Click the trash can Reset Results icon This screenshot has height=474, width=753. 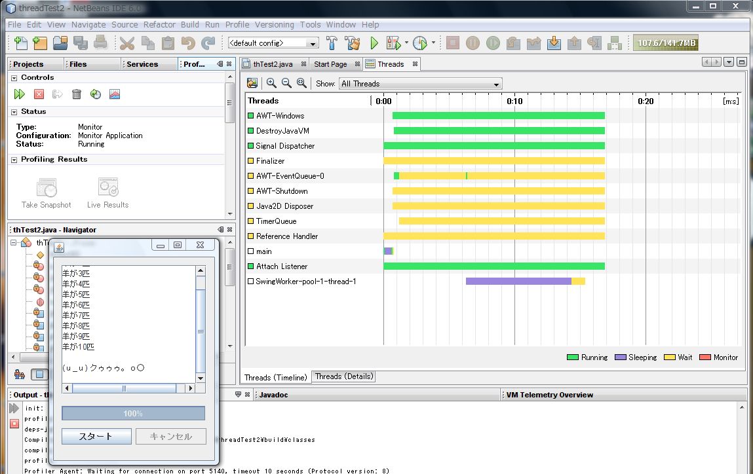[77, 94]
